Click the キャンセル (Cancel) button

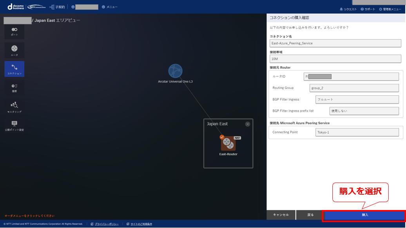(281, 215)
